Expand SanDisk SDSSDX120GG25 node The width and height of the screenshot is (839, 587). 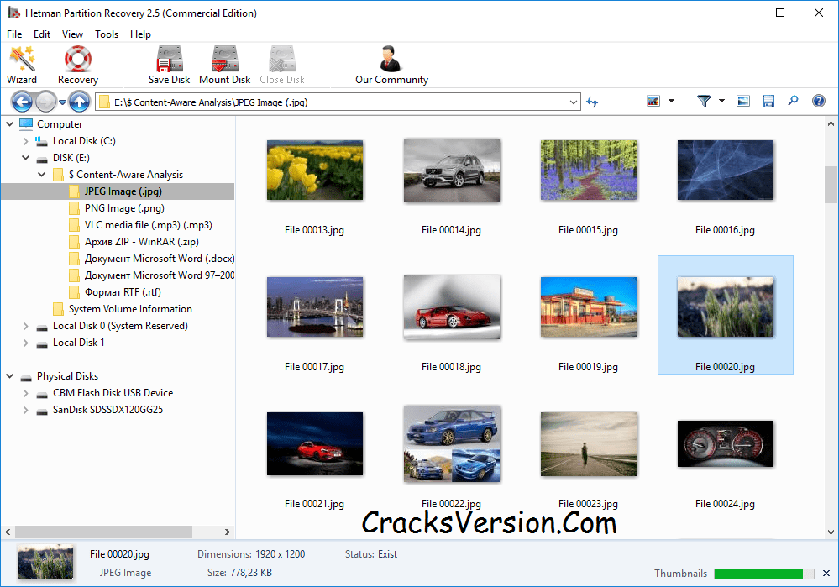[26, 410]
